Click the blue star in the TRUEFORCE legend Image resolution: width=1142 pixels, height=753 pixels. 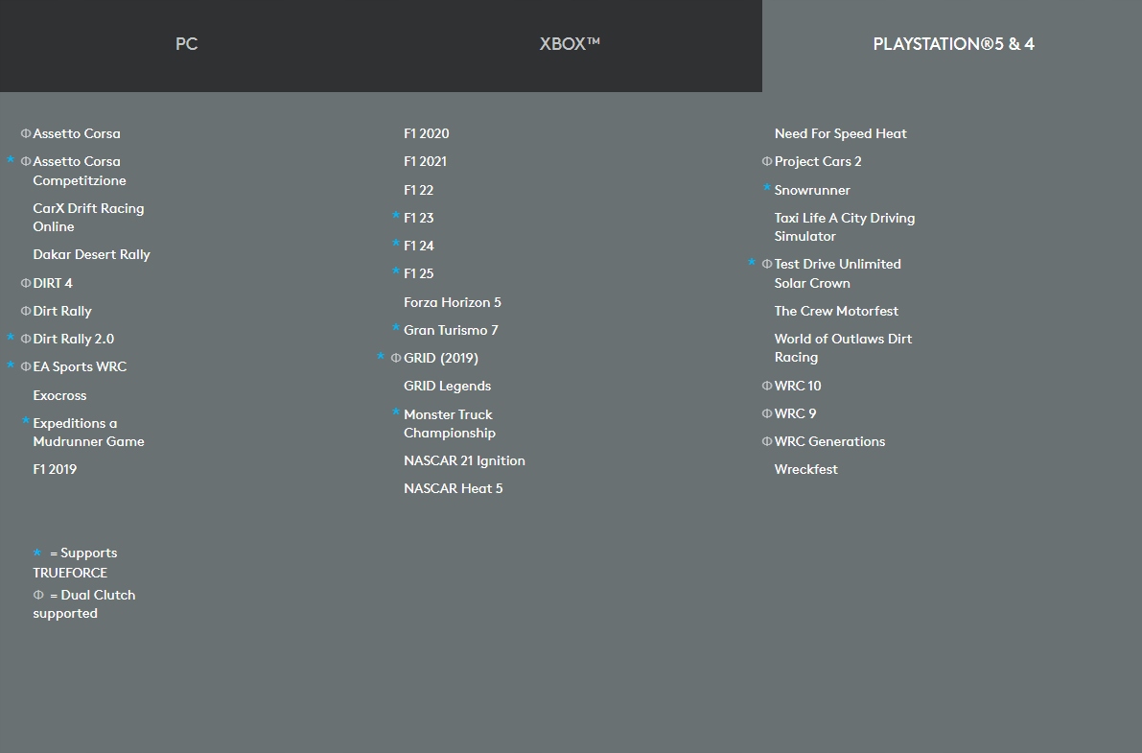pyautogui.click(x=37, y=553)
